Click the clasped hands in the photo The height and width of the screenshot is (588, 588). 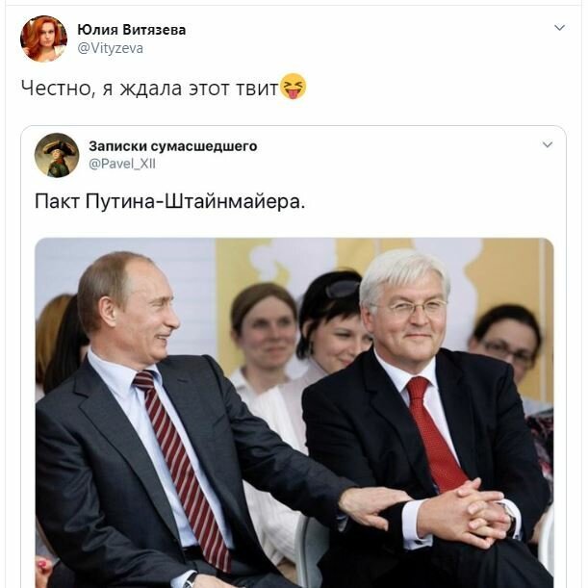point(464,513)
